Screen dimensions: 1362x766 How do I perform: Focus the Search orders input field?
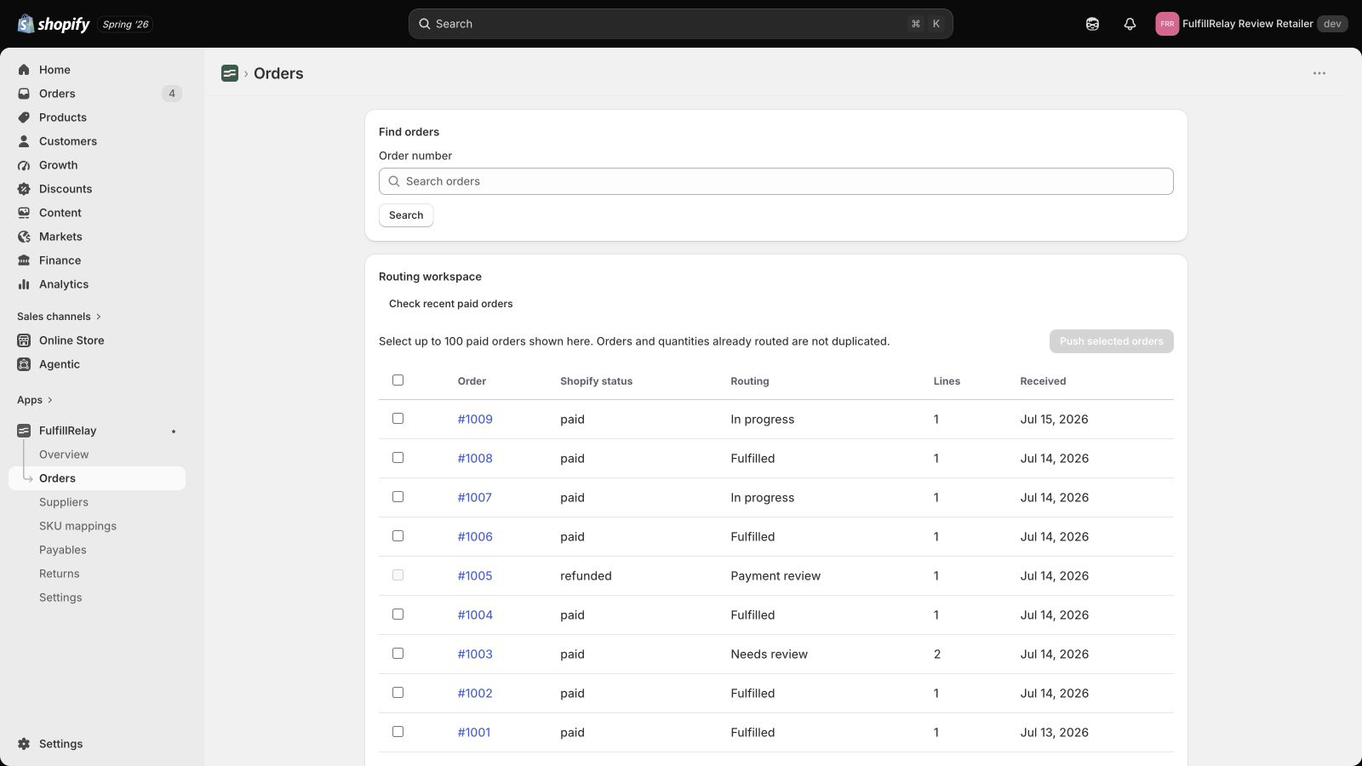(776, 181)
